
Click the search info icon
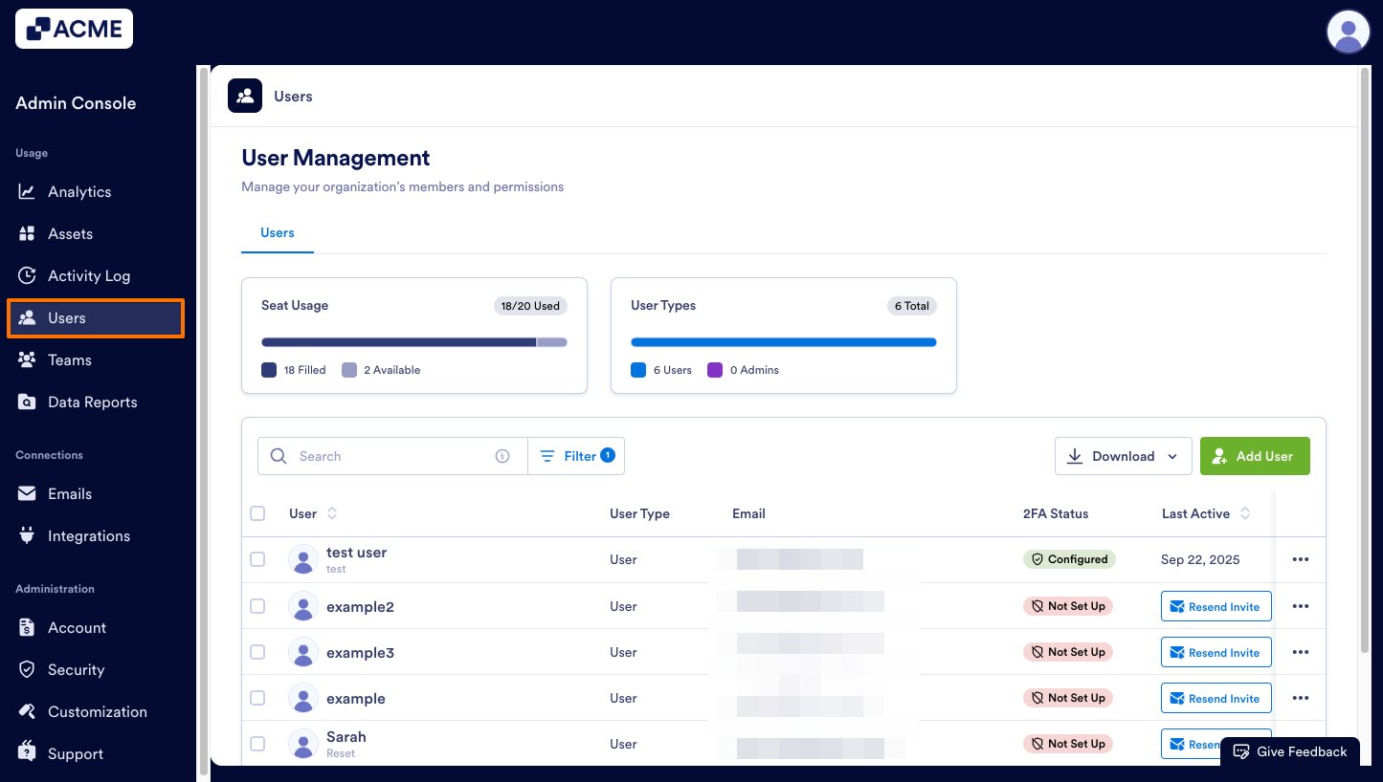click(x=502, y=456)
